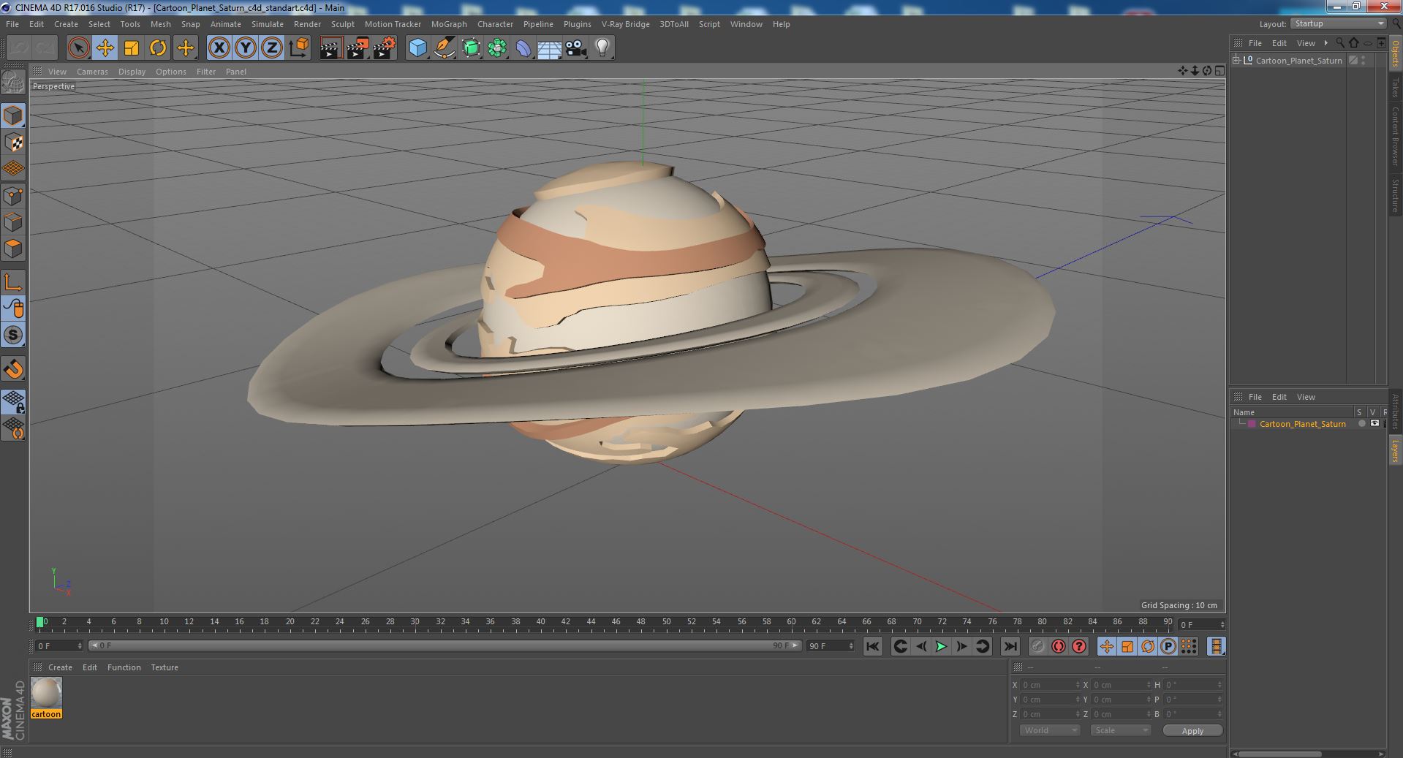Open the Objects manager File menu
Screen dimensions: 1403x758
tap(1255, 43)
